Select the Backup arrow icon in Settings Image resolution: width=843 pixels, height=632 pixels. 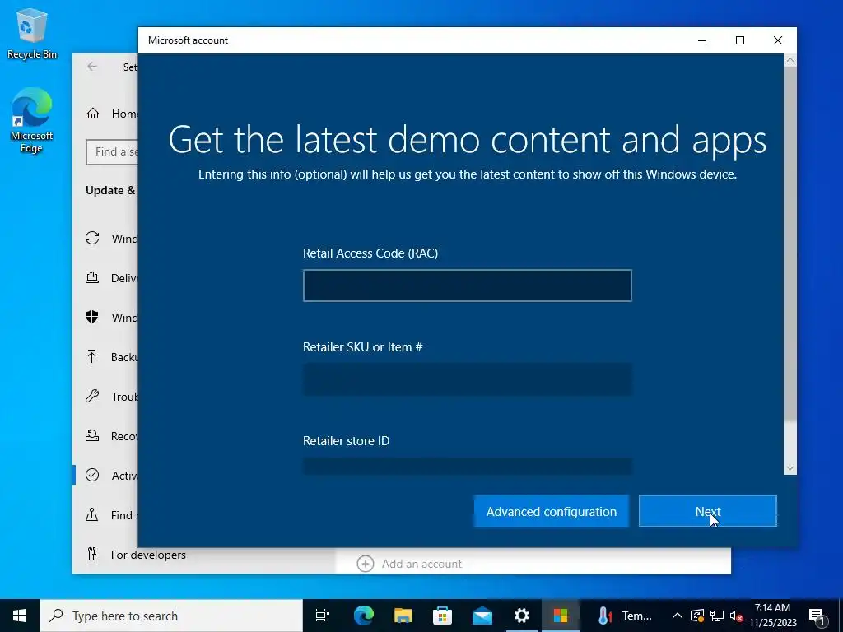point(92,357)
